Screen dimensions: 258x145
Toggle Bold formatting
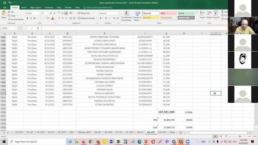point(27,18)
